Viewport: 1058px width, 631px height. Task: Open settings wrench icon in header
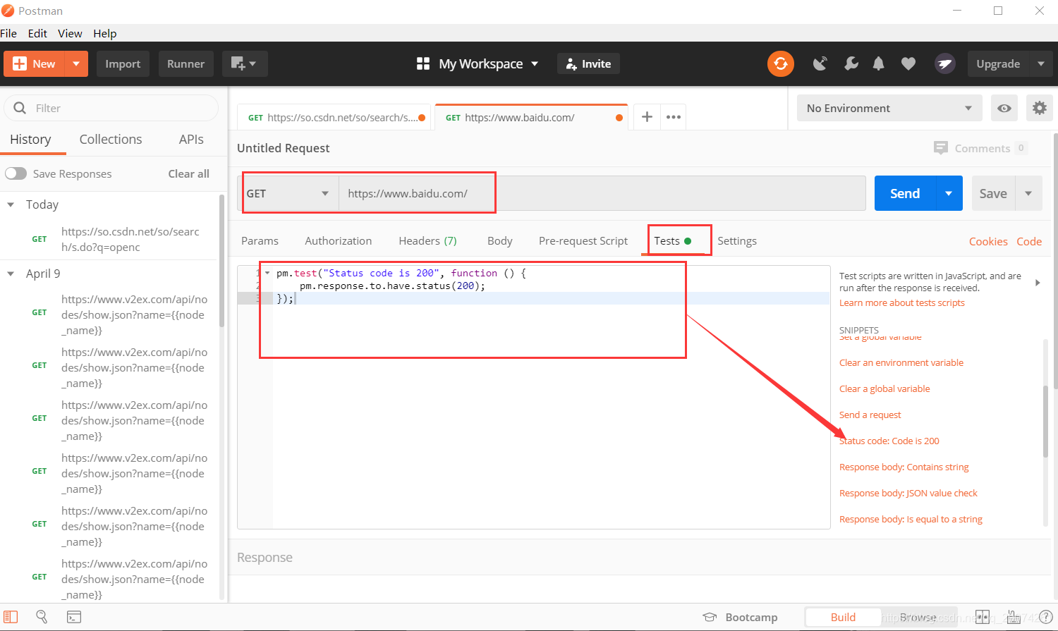(x=851, y=63)
